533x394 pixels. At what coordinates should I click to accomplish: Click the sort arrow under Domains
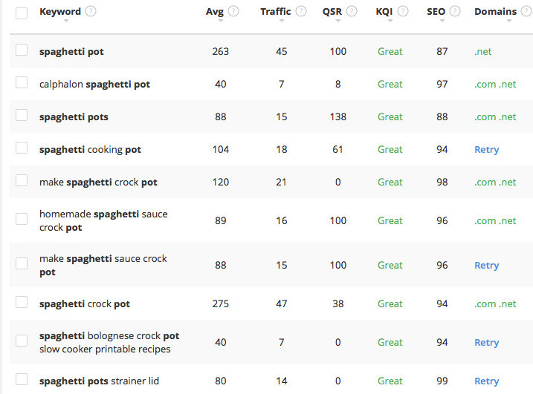point(509,21)
